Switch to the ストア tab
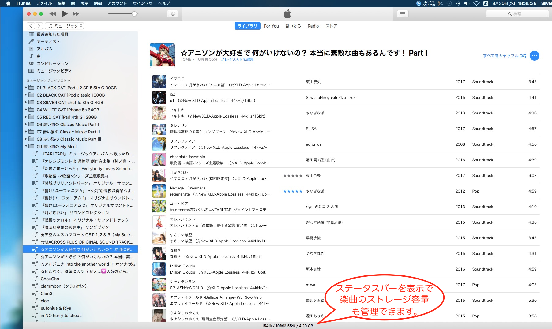 (x=331, y=26)
